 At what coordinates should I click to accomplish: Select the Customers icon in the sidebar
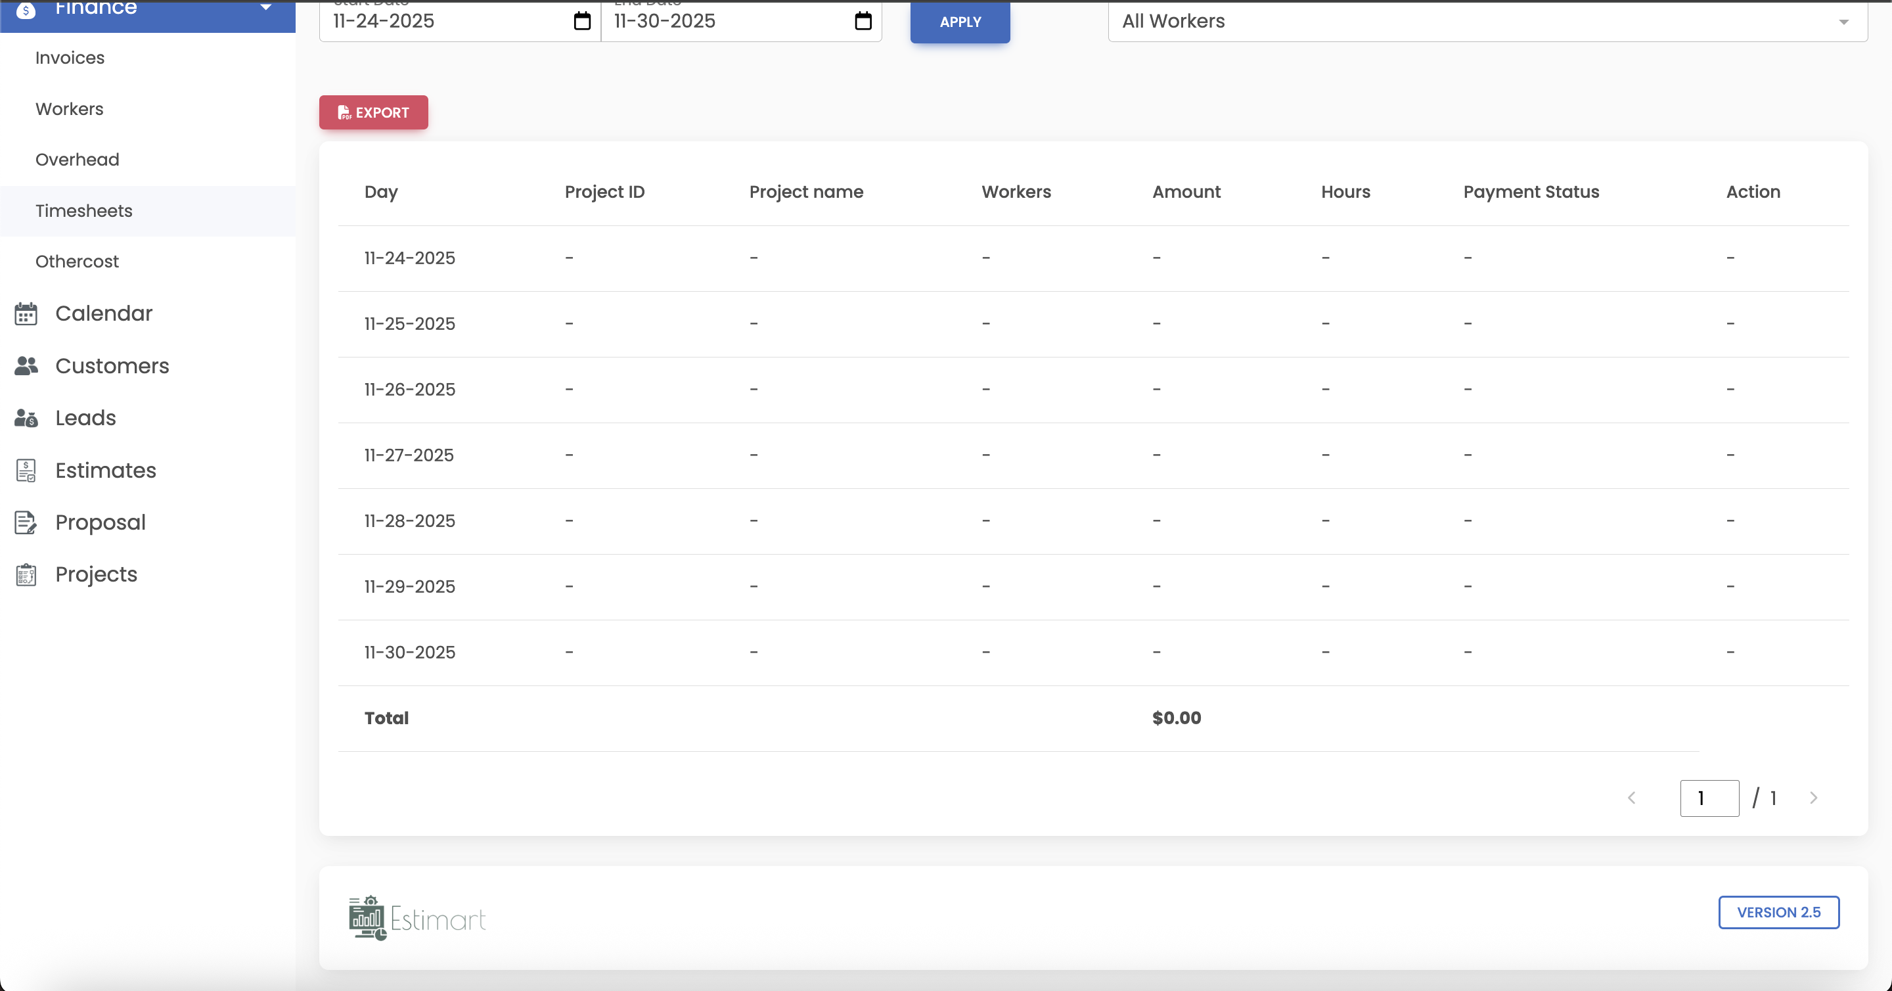coord(26,366)
